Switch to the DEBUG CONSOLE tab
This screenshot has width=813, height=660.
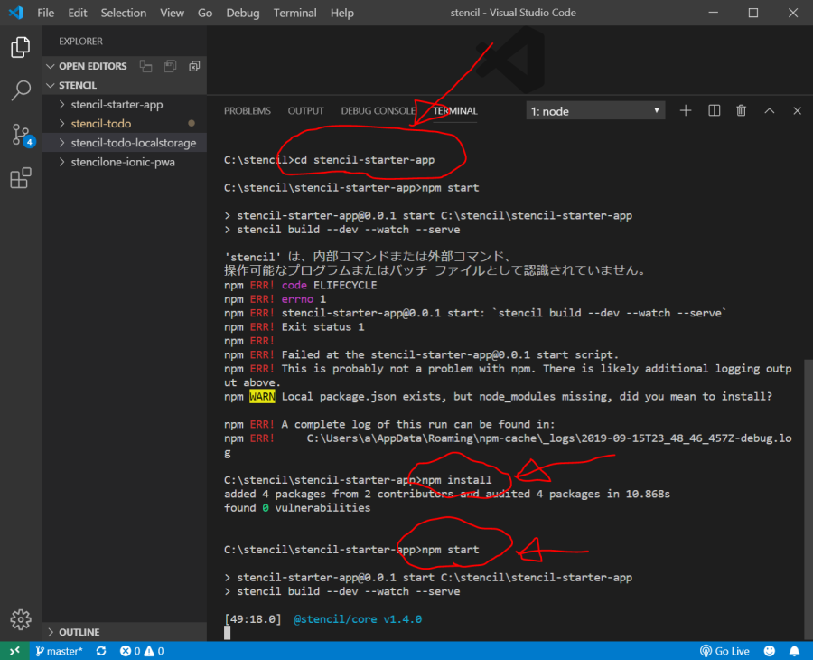(x=378, y=110)
